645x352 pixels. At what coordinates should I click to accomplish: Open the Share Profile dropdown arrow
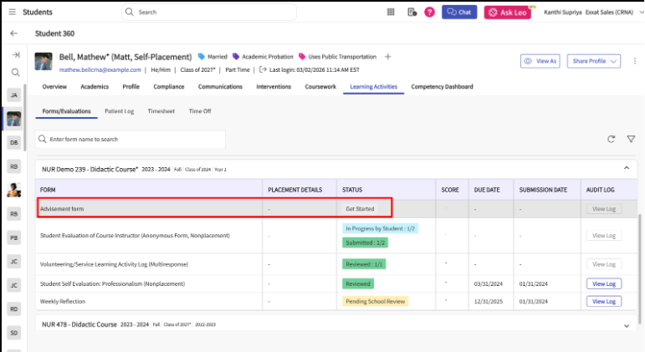pos(613,61)
